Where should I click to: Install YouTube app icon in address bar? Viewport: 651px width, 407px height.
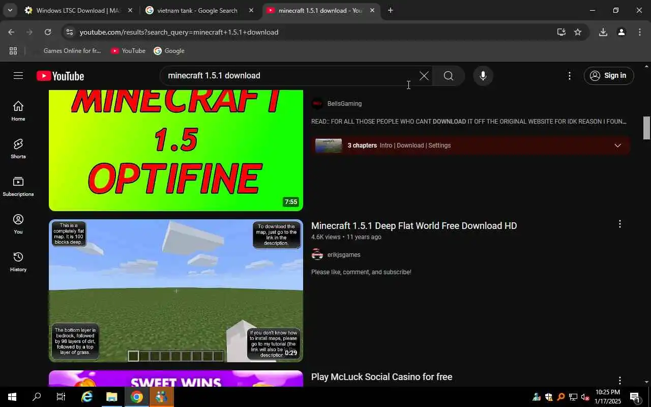[x=561, y=32]
